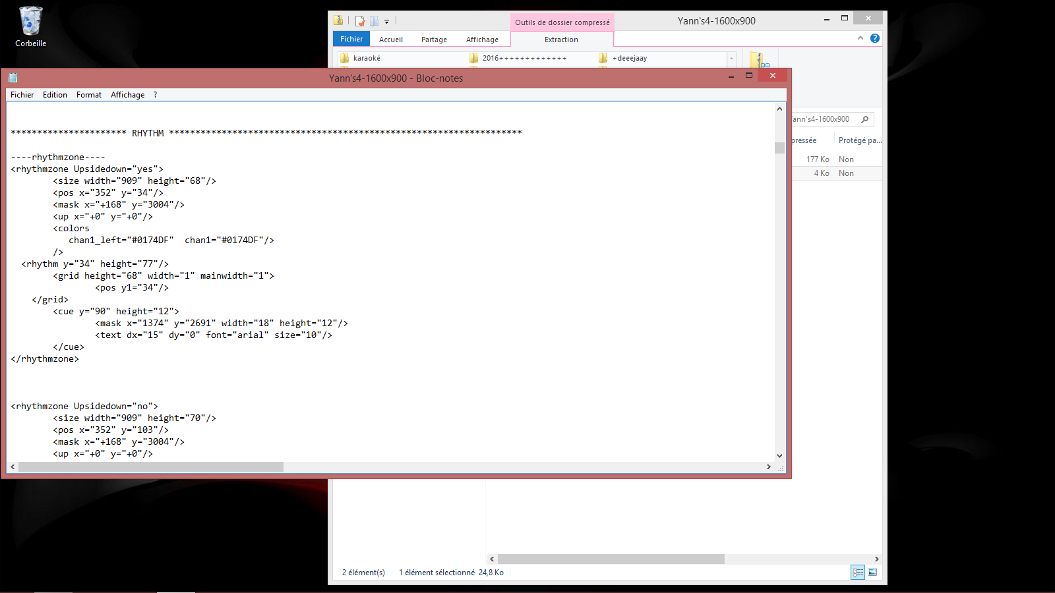Click the 2 élément(s) status text

point(363,573)
